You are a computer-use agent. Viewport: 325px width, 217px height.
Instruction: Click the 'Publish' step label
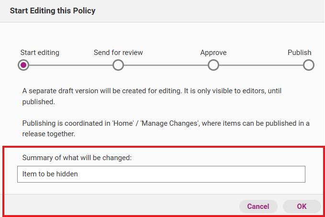coord(299,53)
